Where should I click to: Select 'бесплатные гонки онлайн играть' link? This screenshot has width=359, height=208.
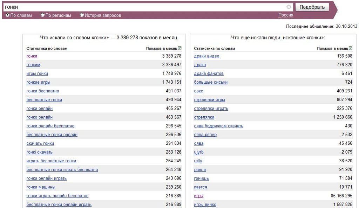[59, 204]
